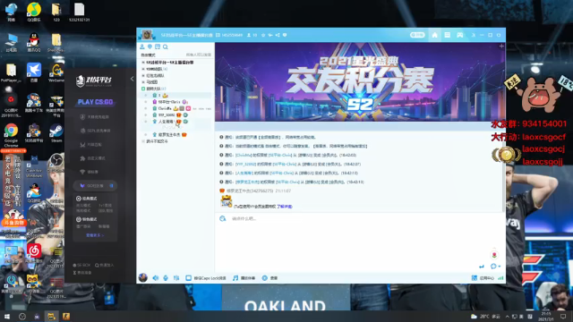Image resolution: width=573 pixels, height=322 pixels.
Task: Click user avatar in YY bottom bar
Action: click(143, 278)
